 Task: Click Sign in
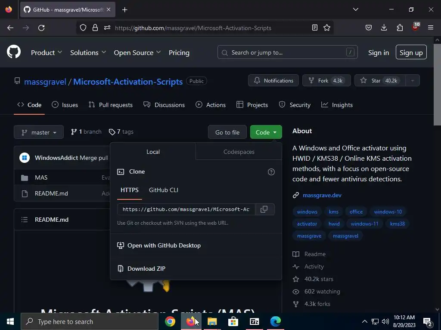(x=378, y=52)
